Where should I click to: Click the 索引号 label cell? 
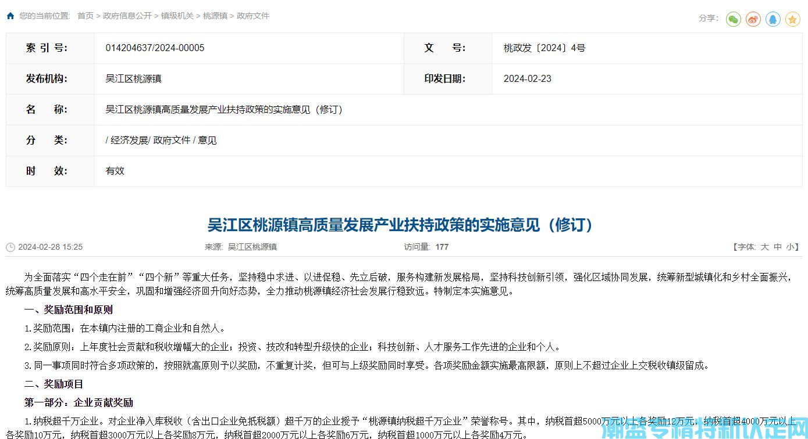50,48
